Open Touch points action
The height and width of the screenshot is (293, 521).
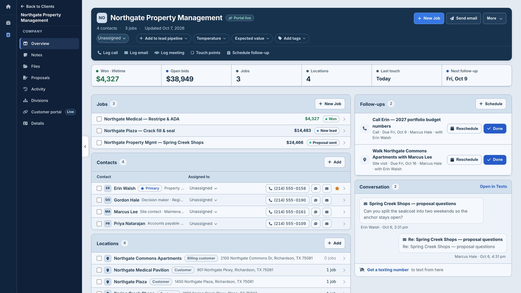point(205,53)
